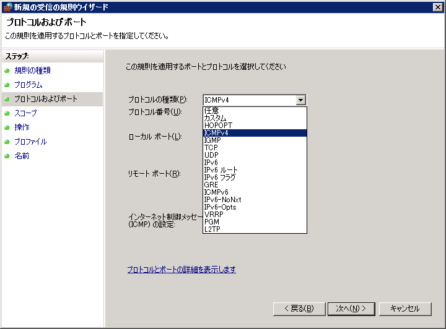446x329 pixels.
Task: Pick IGMP from the protocol list
Action: [x=212, y=140]
